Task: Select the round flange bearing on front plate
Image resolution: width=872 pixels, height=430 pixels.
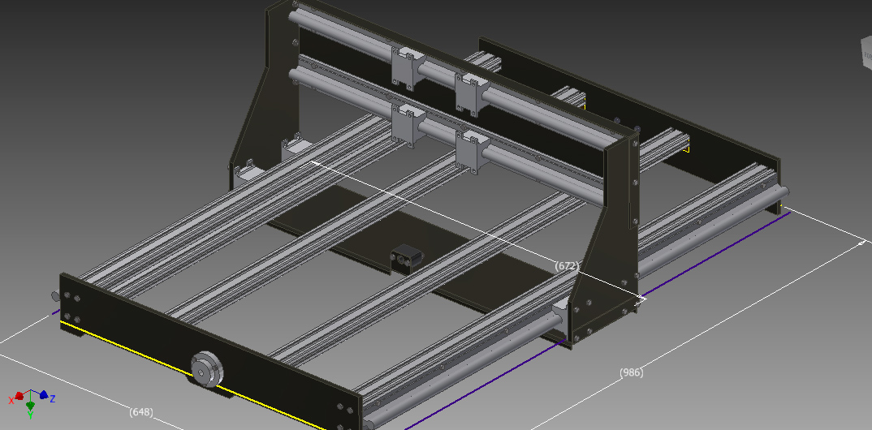Action: (x=207, y=369)
